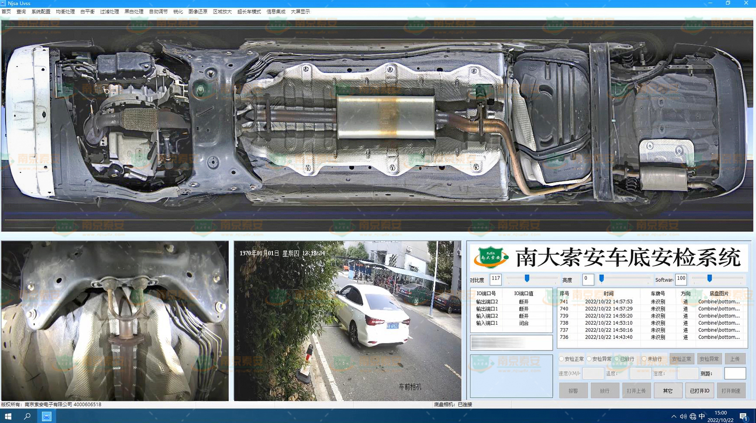Viewport: 756px width, 423px height.
Task: Click the 其它 button
Action: pos(667,391)
